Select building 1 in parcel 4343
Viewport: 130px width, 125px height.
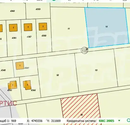13,85
